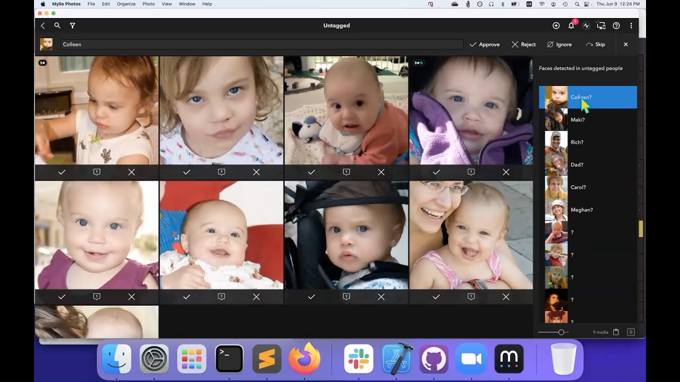
Task: Select Colleen? in detected faces list
Action: pos(588,98)
